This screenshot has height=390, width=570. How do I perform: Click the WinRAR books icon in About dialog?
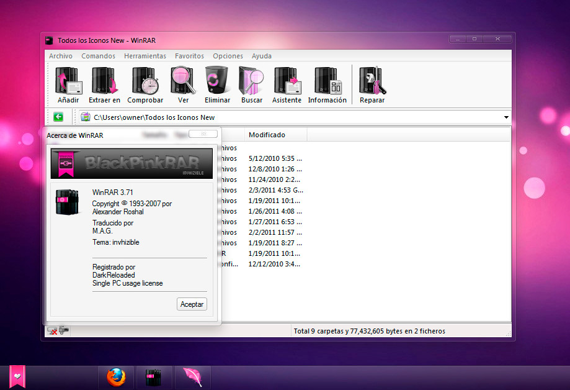[x=67, y=202]
